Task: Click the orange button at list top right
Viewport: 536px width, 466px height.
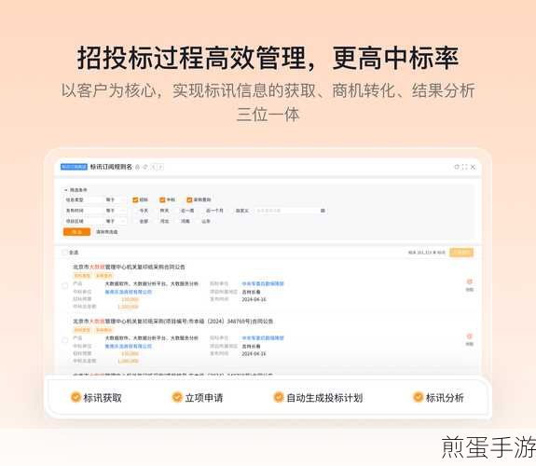Action: coord(461,253)
